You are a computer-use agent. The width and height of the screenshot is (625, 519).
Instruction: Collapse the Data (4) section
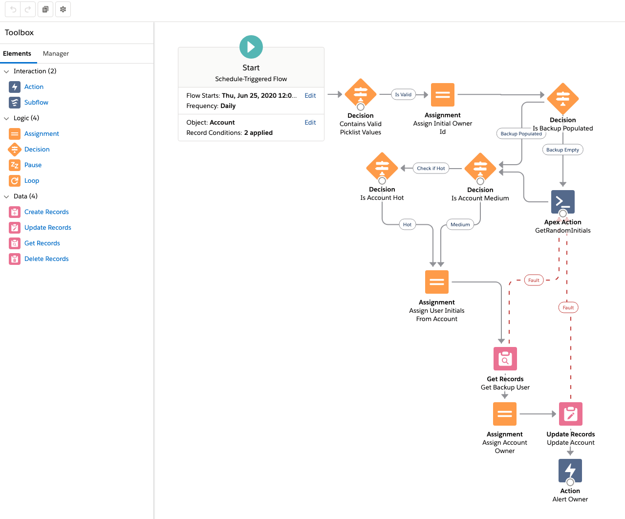pyautogui.click(x=7, y=196)
